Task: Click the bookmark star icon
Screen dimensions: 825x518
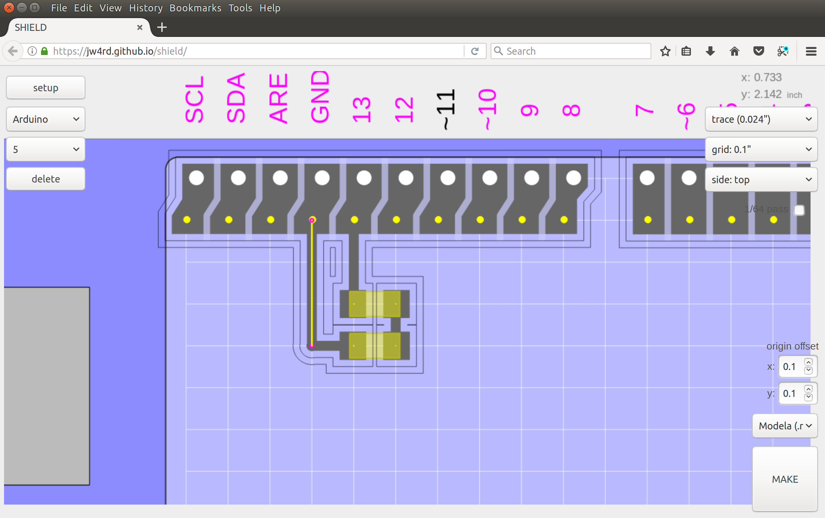Action: pyautogui.click(x=665, y=51)
